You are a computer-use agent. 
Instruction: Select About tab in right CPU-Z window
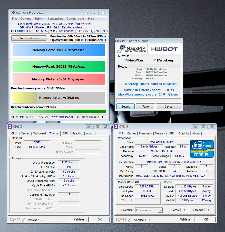[x=196, y=133]
